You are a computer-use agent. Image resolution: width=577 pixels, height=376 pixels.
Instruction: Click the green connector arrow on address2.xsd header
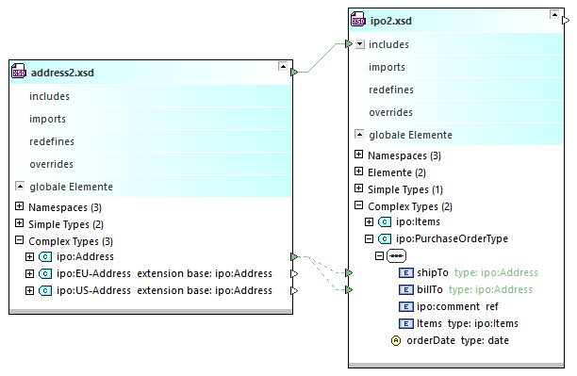coord(294,73)
